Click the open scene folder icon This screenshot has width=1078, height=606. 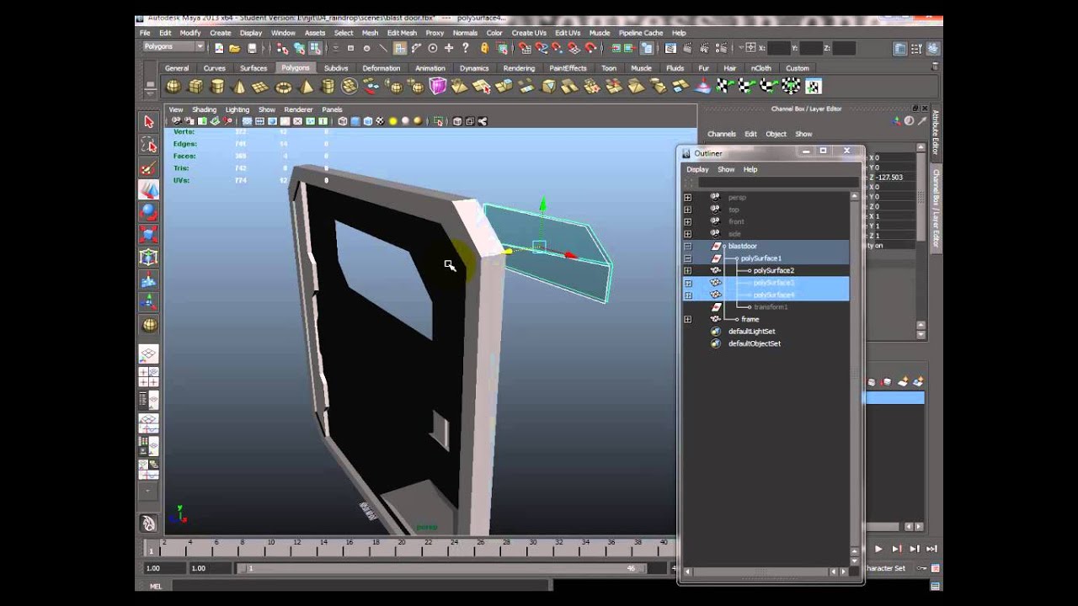click(x=235, y=48)
